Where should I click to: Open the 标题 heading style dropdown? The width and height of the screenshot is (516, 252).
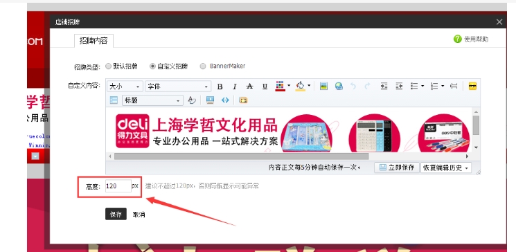(152, 100)
